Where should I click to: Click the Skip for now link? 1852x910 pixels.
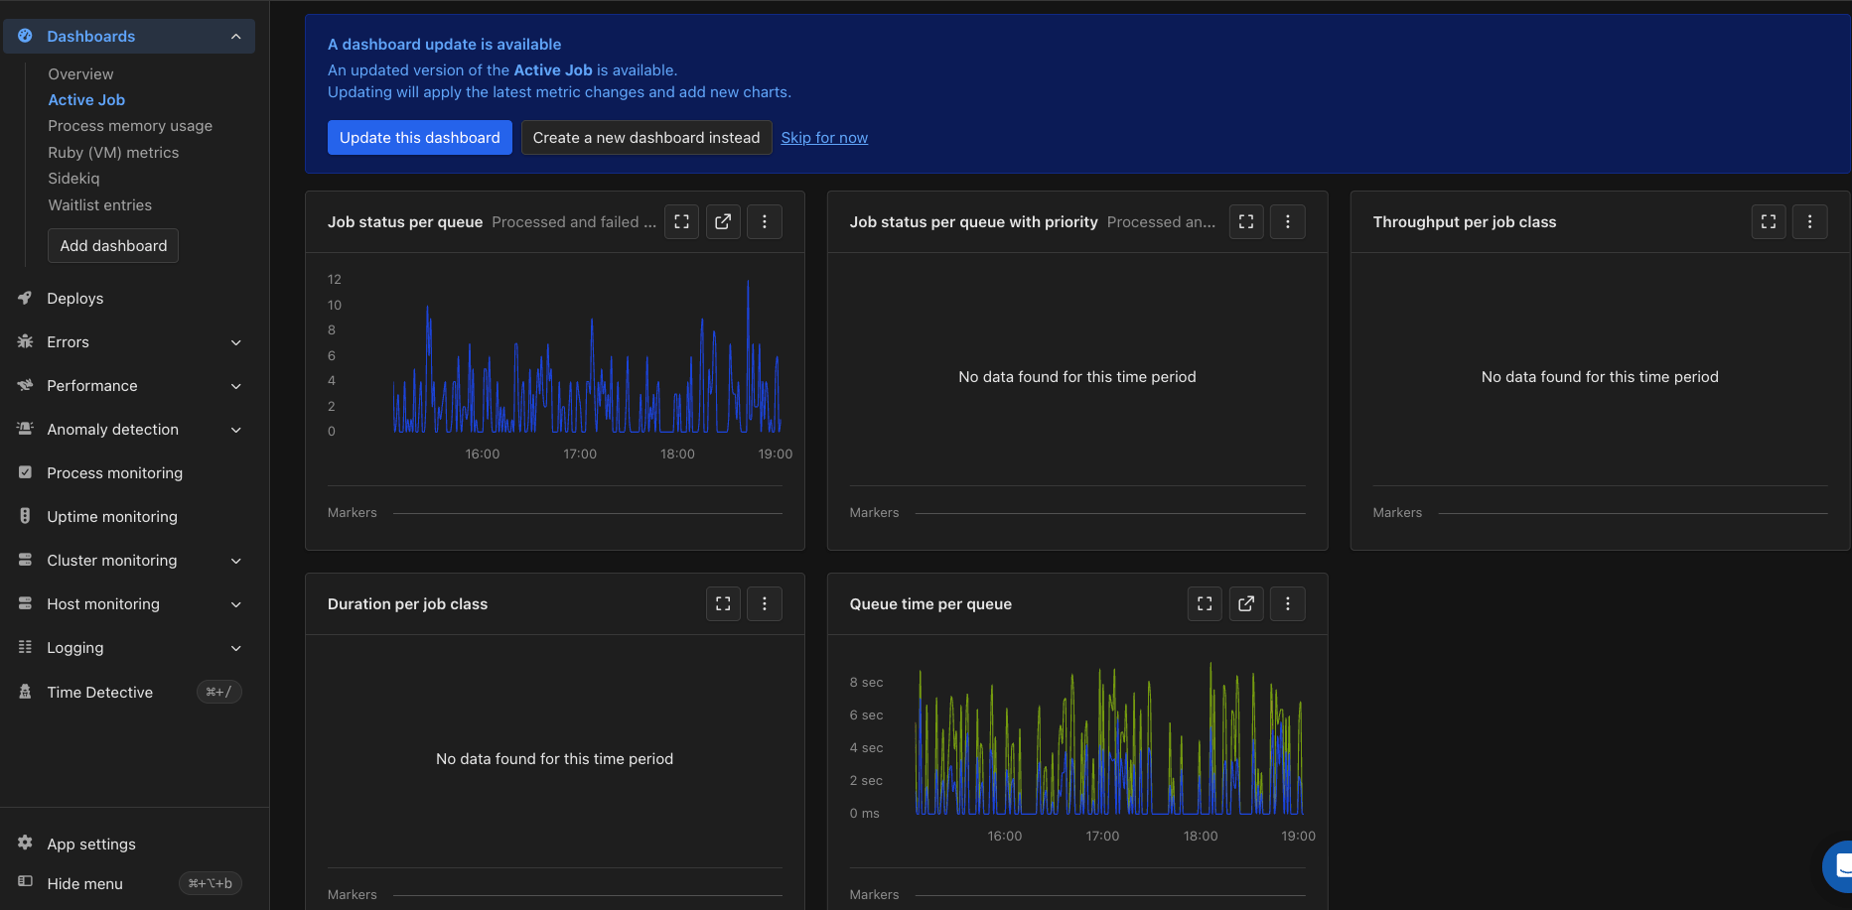pos(824,138)
